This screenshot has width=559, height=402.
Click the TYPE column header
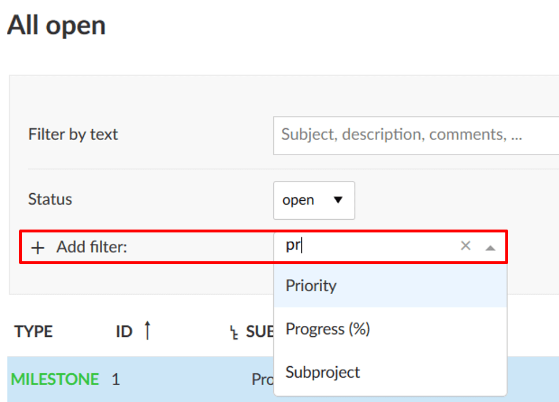33,332
